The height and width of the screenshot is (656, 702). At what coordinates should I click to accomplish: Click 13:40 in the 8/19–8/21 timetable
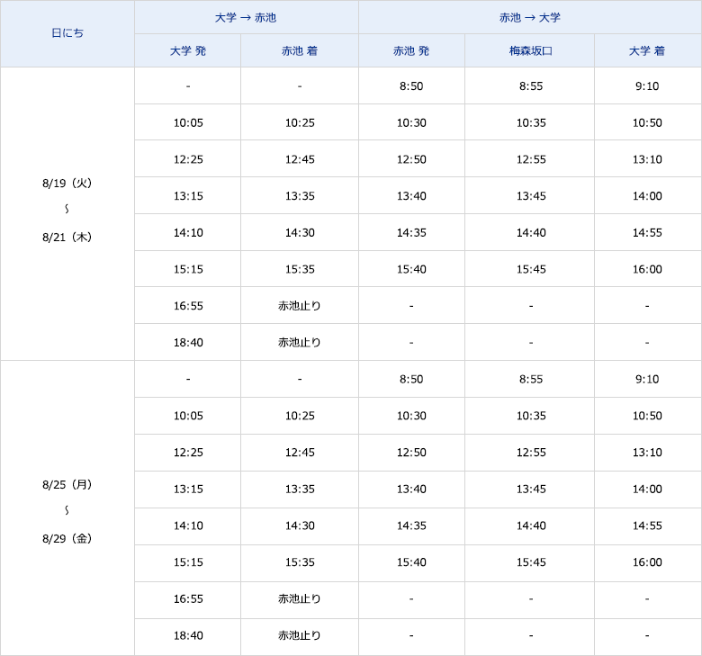pyautogui.click(x=411, y=196)
